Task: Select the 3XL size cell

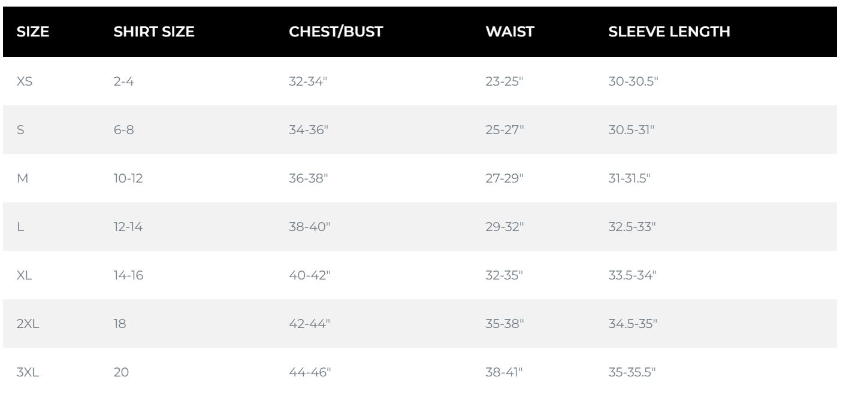Action: click(29, 373)
